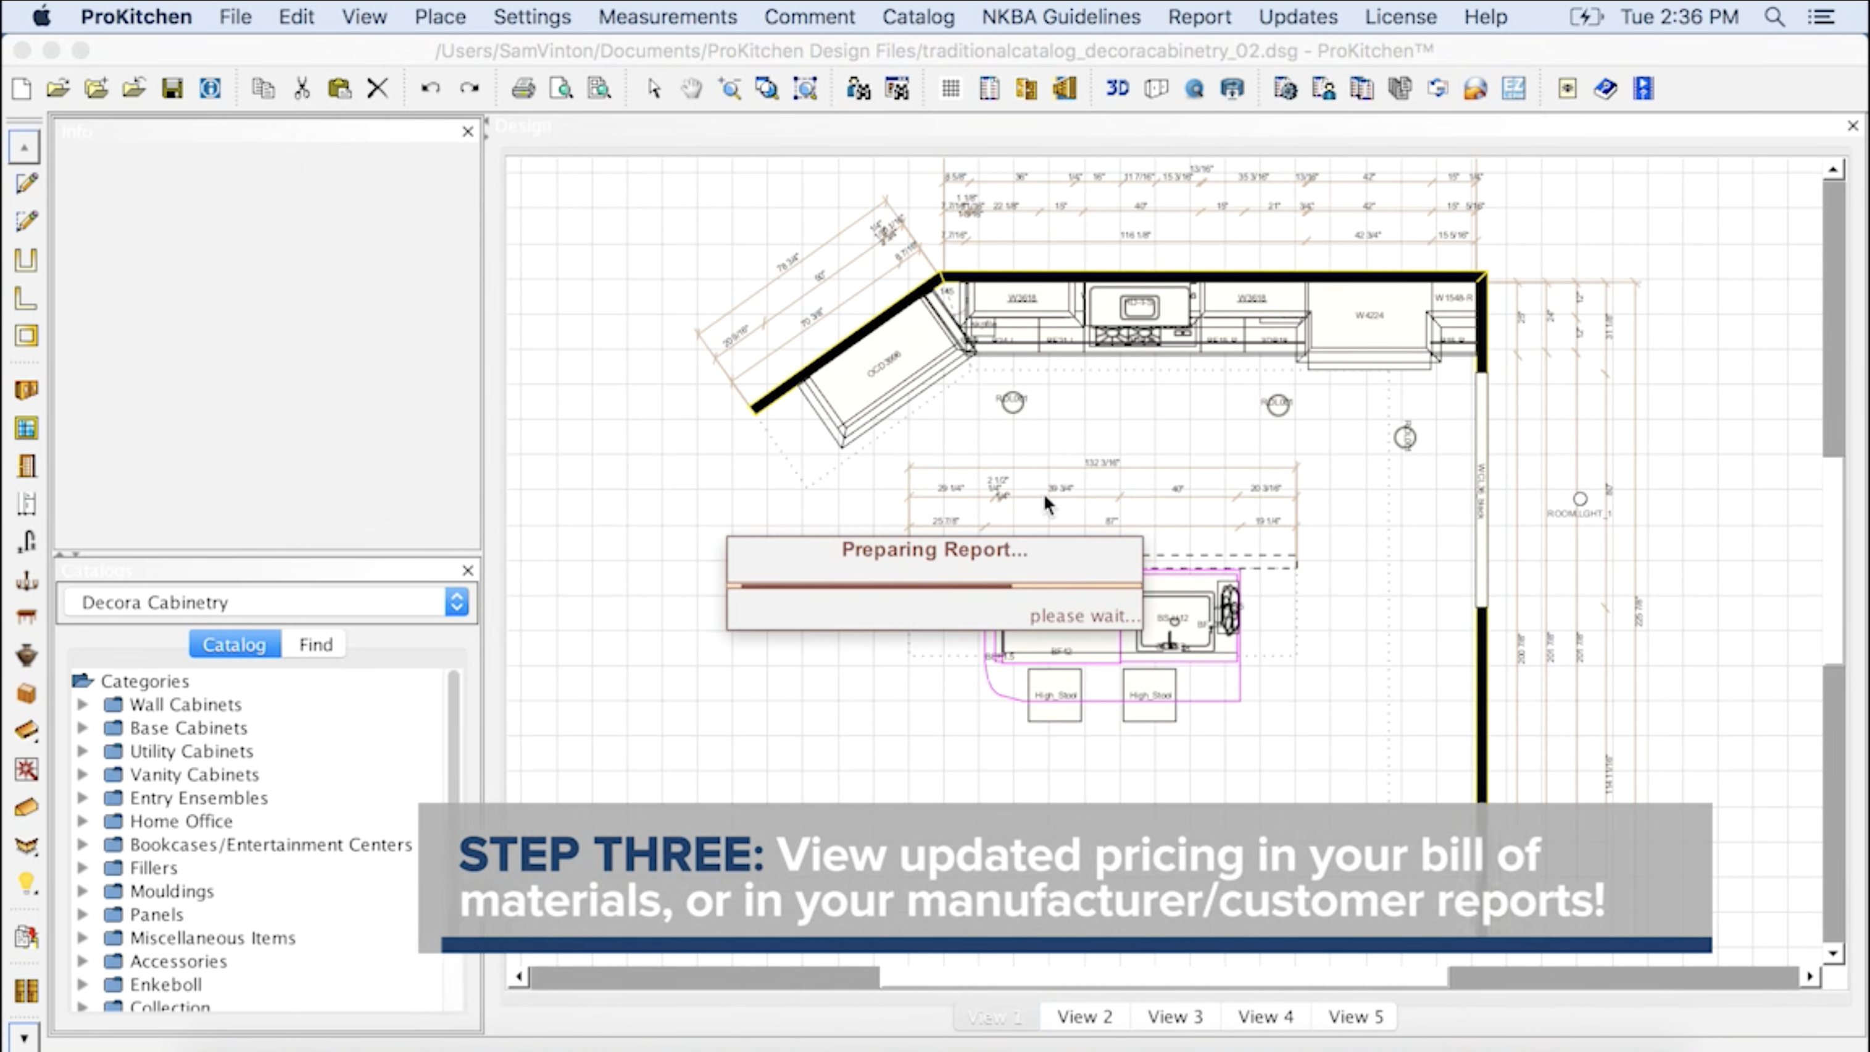Open the Decora Cabinetry dropdown
1870x1052 pixels.
coord(456,601)
